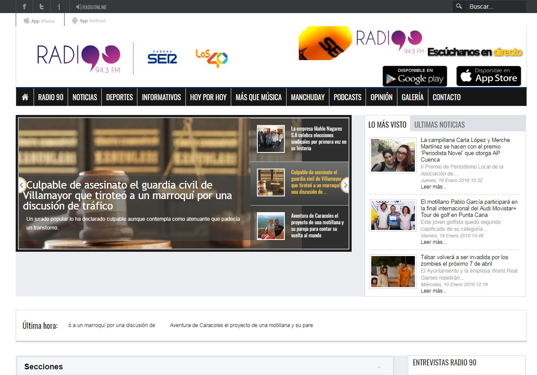This screenshot has height=375, width=537.
Task: Open Pablo García golf article
Action: [x=469, y=209]
